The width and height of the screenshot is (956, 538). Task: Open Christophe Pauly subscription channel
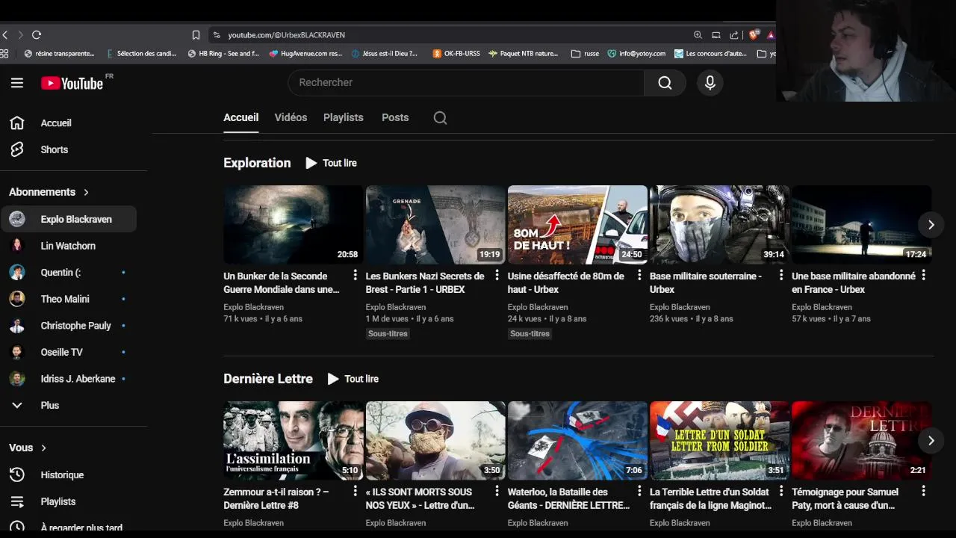pos(68,326)
